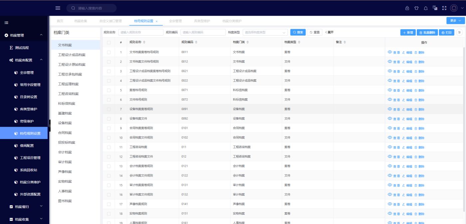View row 合同档案案卷规则
466x224 pixels.
(x=394, y=128)
